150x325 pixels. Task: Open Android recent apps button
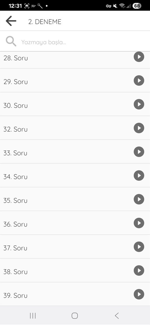point(33,316)
